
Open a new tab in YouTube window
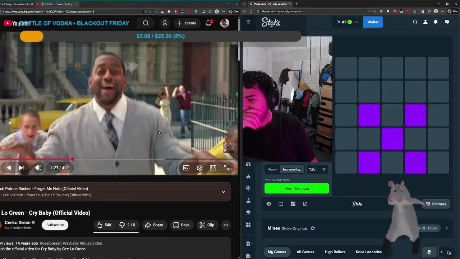click(x=83, y=4)
